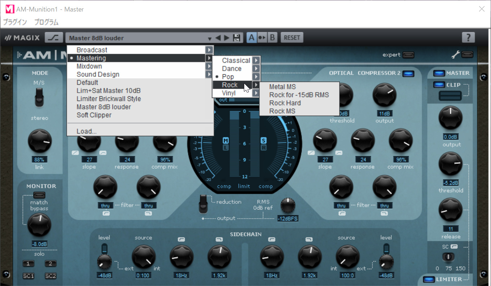491x286 pixels.
Task: Click the sidechain low-cut icon above 18Hz right
Action: pos(272,239)
